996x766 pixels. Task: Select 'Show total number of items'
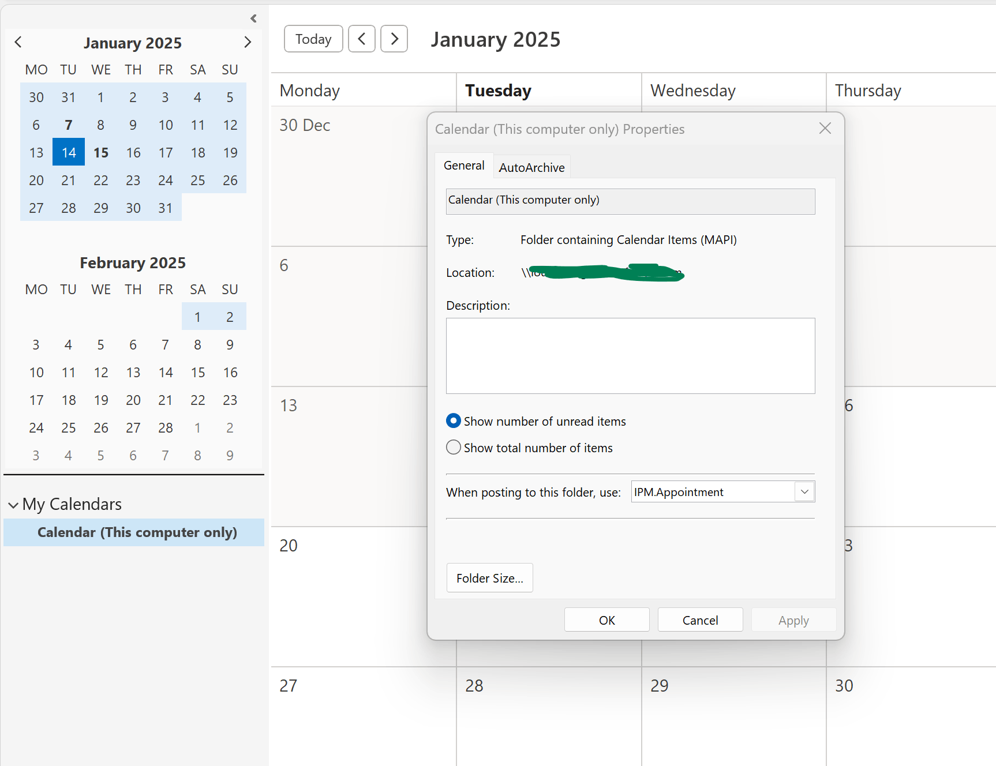click(454, 447)
